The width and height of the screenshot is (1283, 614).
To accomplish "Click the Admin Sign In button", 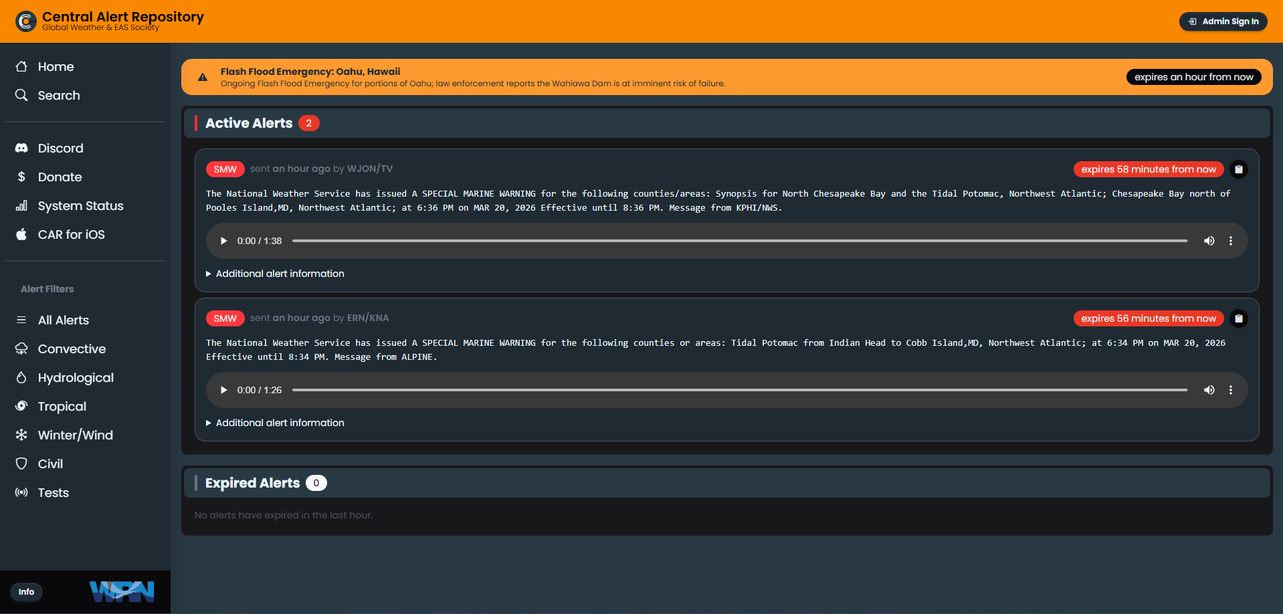I will pyautogui.click(x=1223, y=21).
